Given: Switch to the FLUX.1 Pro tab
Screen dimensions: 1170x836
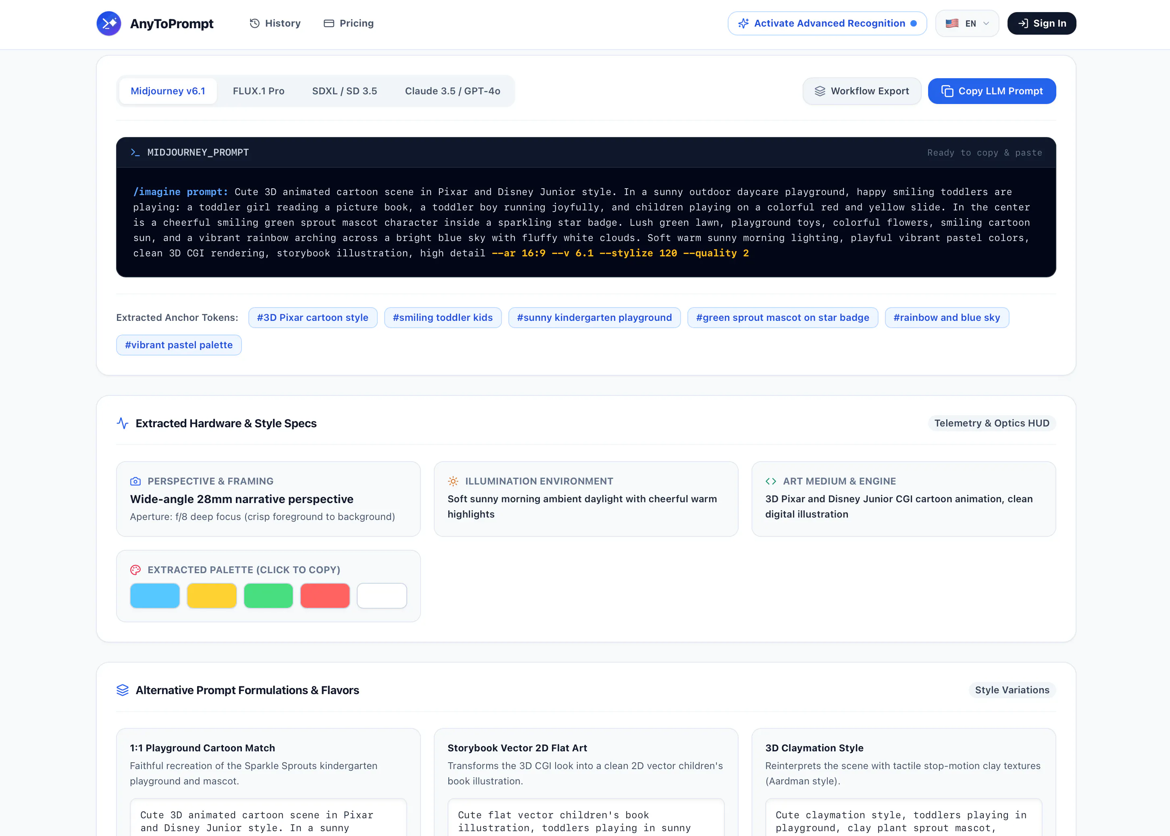Looking at the screenshot, I should 258,91.
